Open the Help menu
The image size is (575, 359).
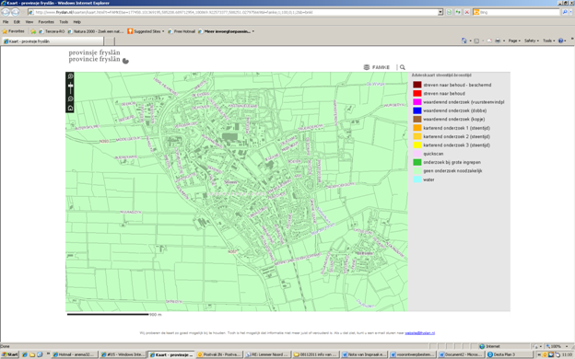point(77,22)
